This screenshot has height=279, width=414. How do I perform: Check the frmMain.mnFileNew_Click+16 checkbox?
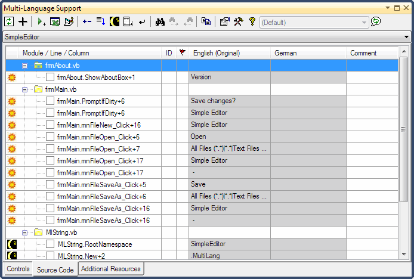click(x=50, y=125)
